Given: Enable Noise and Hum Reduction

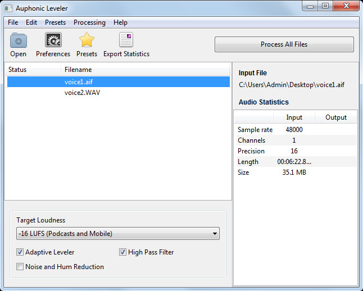Looking at the screenshot, I should (20, 267).
